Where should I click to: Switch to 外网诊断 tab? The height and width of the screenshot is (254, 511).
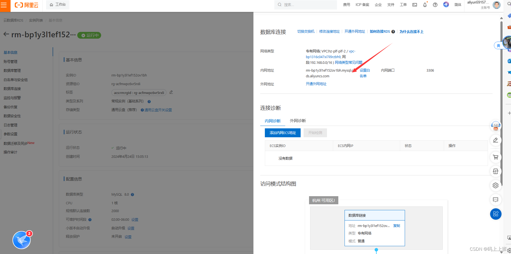pyautogui.click(x=298, y=121)
